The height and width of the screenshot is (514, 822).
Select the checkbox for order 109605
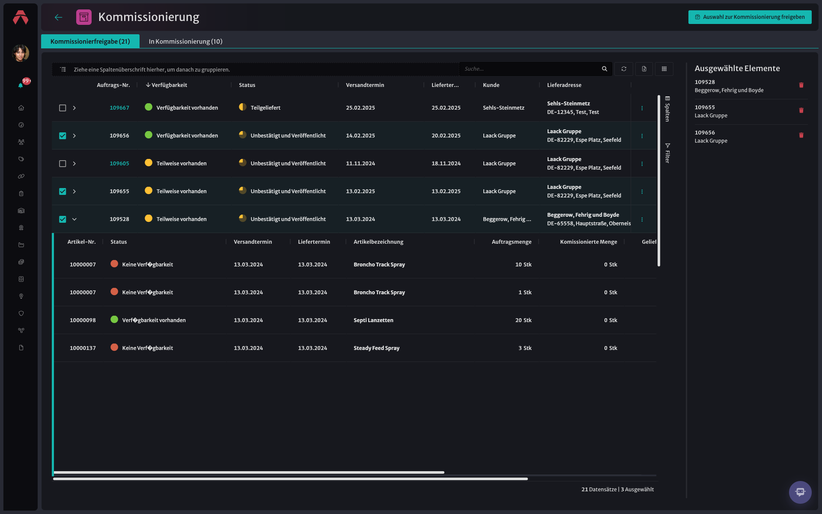pyautogui.click(x=63, y=164)
